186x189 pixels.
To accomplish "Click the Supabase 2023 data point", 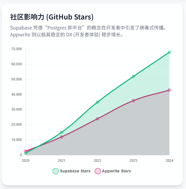I will [x=133, y=76].
